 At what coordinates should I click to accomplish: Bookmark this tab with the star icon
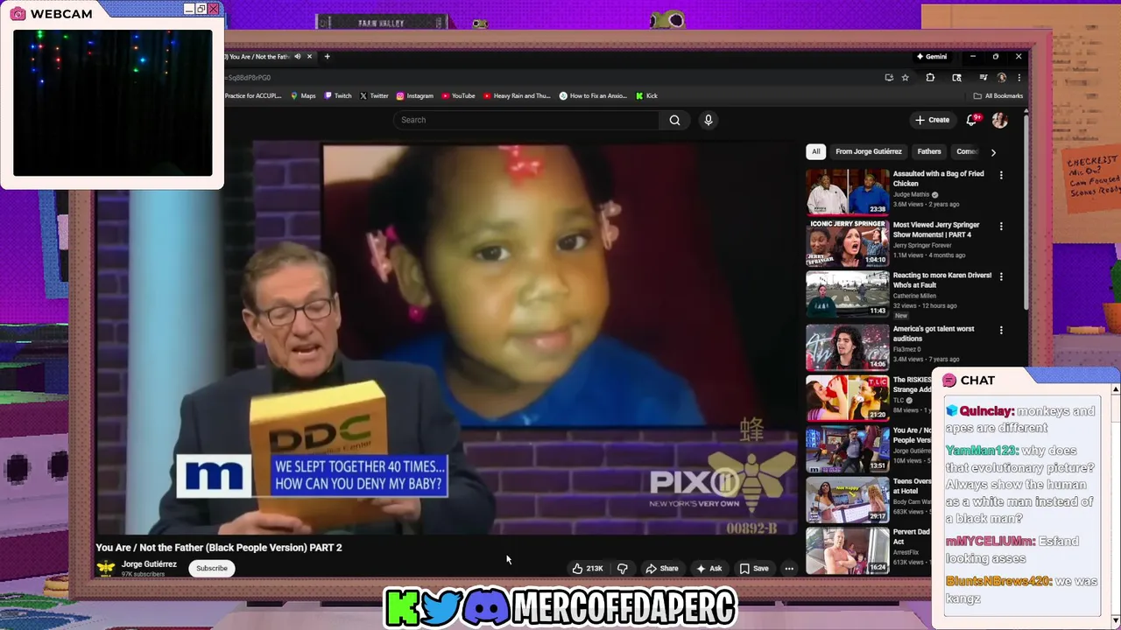coord(906,77)
